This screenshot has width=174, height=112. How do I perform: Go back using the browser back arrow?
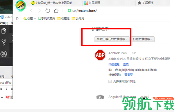pyautogui.click(x=31, y=11)
